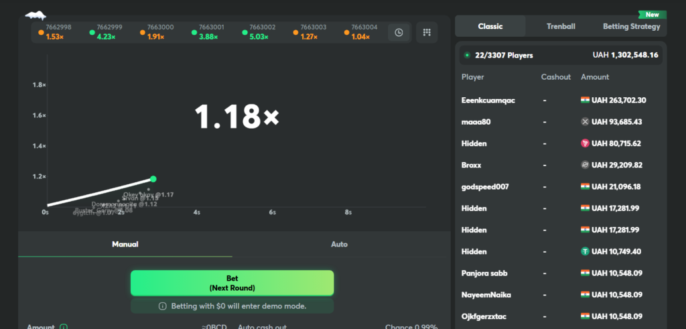Click the XRP coin icon beside maaa80's amount

586,122
